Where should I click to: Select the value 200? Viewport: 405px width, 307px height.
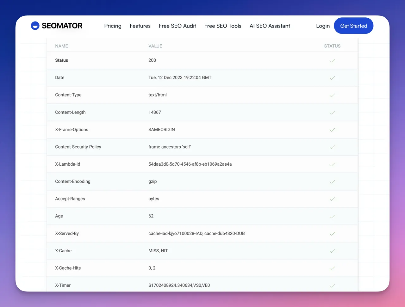tap(152, 60)
